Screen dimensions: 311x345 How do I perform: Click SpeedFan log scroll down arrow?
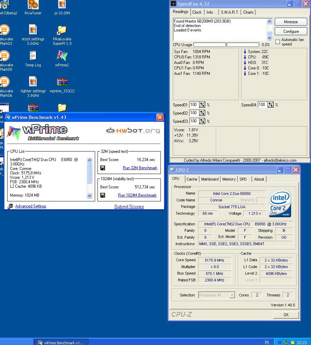coord(269,38)
